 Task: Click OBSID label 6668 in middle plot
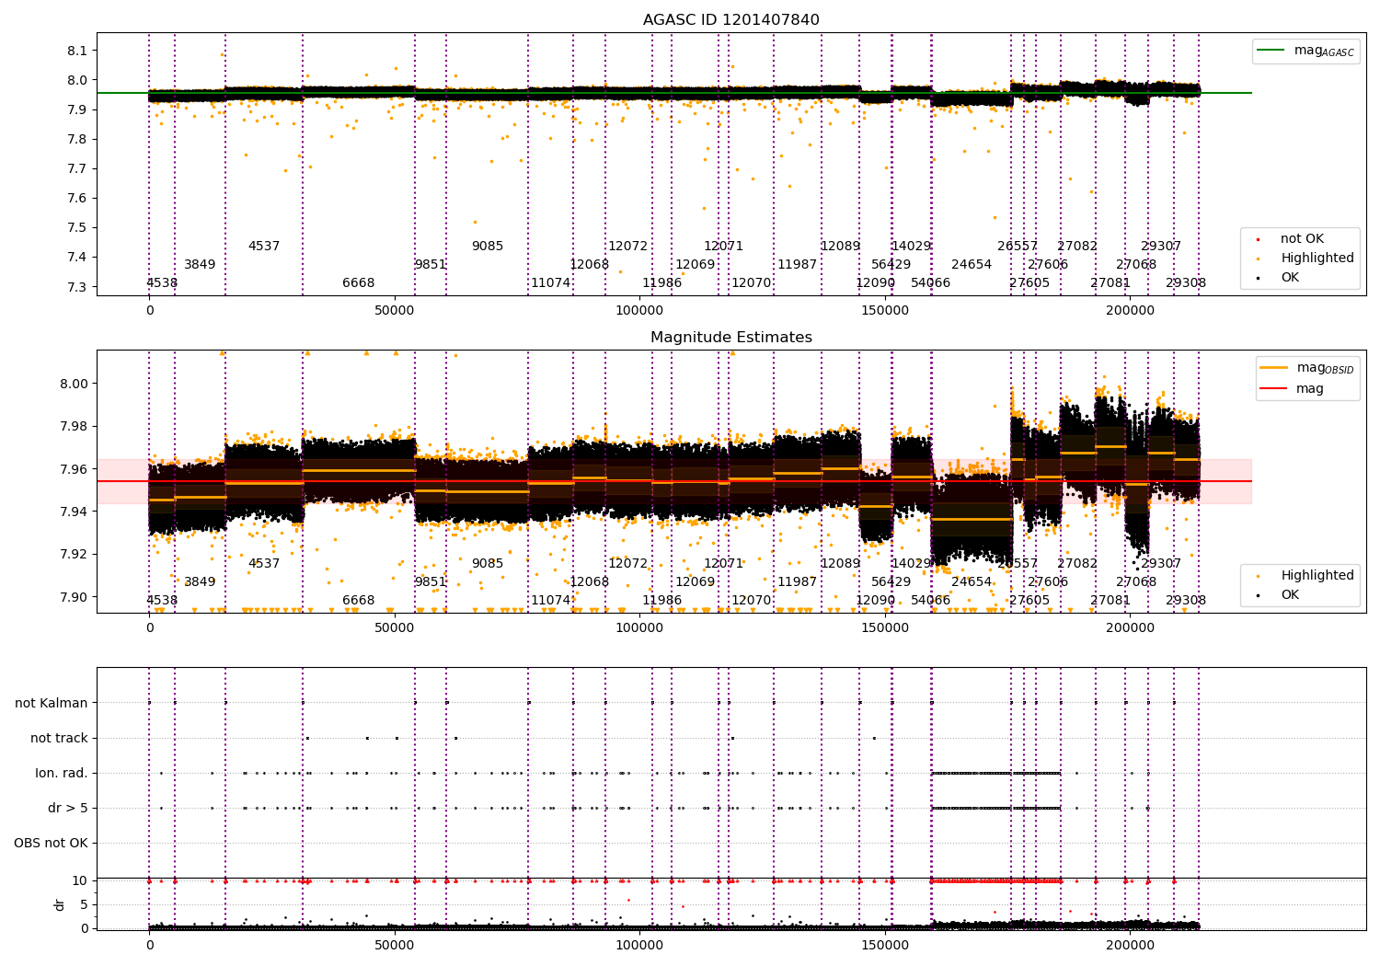coord(359,601)
